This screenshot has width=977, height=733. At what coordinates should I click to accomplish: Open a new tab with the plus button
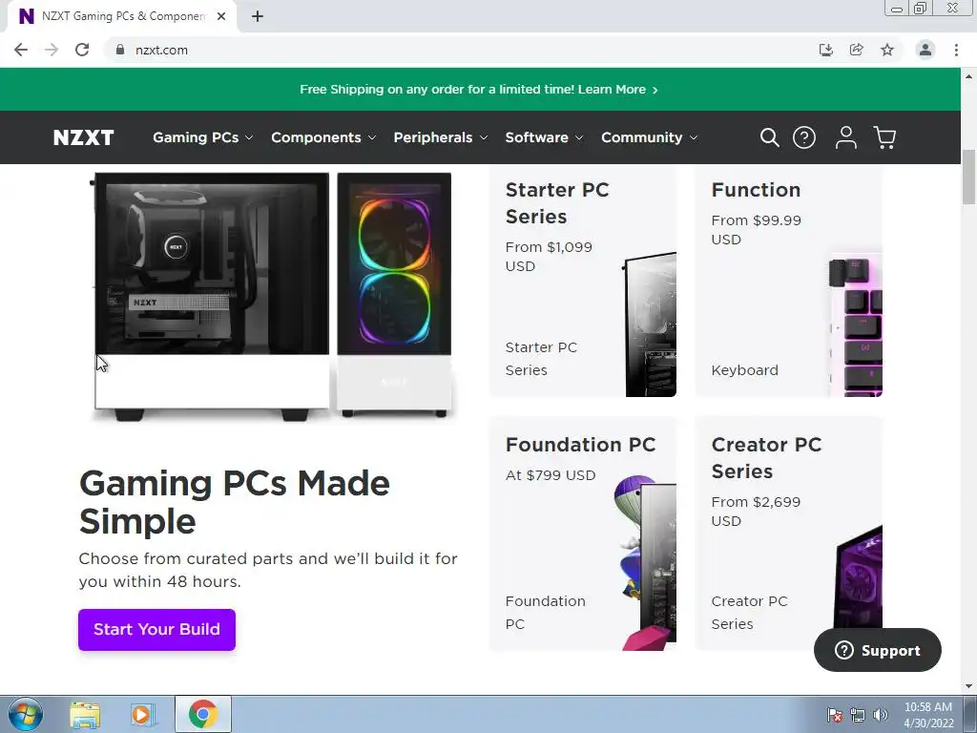pyautogui.click(x=258, y=17)
